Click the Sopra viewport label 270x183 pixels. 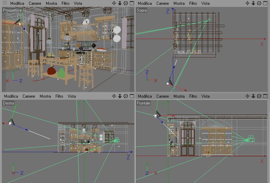tap(142, 10)
